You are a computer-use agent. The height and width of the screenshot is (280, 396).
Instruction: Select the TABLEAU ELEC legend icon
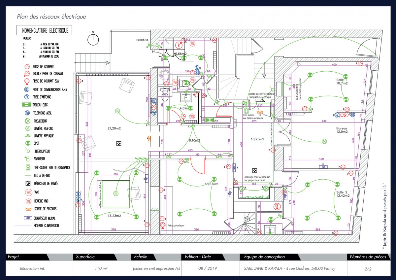click(27, 105)
